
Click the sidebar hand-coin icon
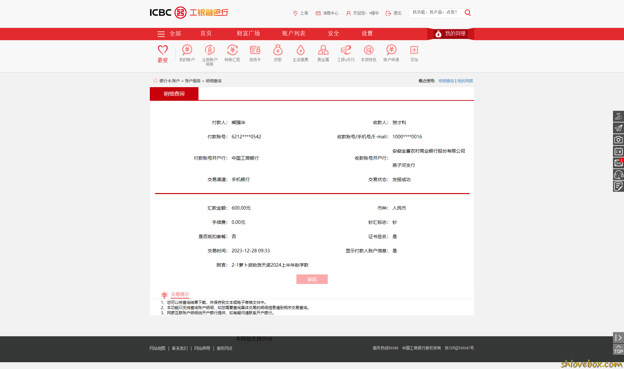coord(618,116)
